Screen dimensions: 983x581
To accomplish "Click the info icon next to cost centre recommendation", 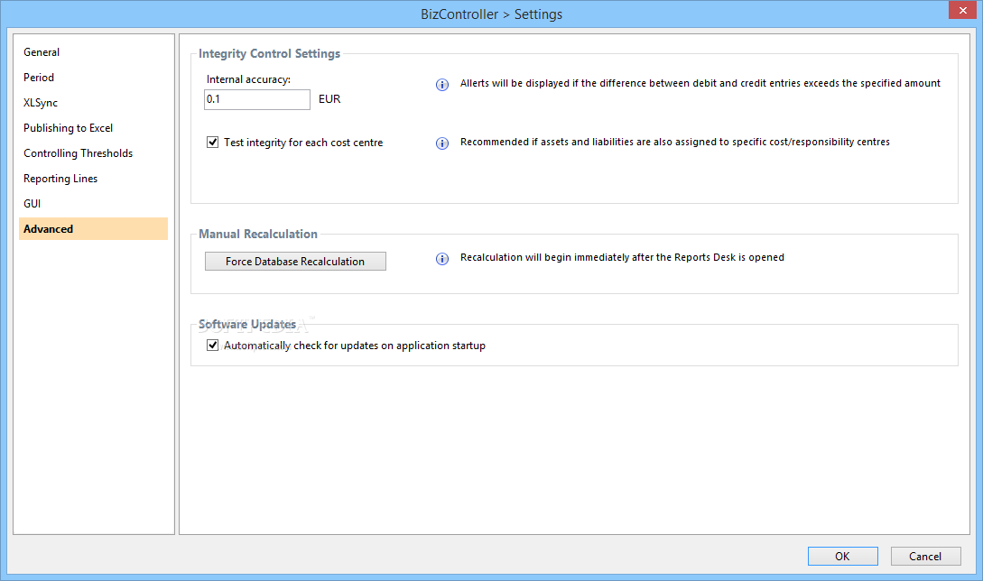I will 442,143.
